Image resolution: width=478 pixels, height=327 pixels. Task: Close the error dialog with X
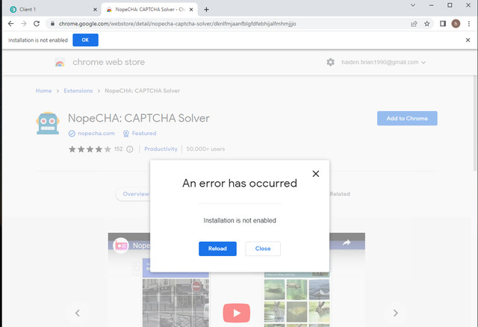[x=316, y=174]
